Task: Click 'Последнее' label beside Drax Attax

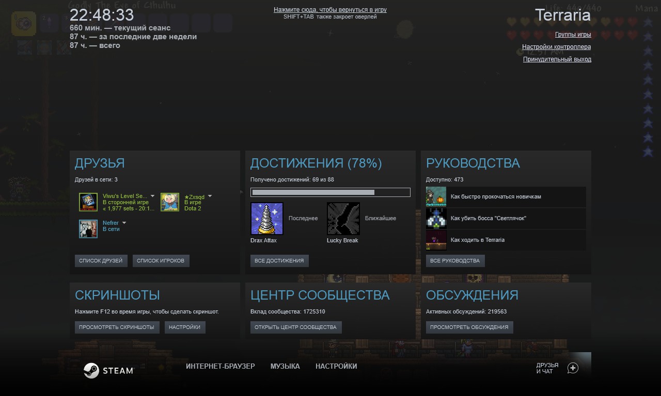Action: tap(303, 218)
